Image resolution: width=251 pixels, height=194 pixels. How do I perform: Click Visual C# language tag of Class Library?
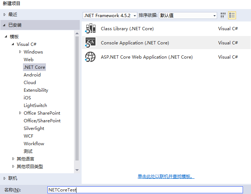click(x=228, y=29)
